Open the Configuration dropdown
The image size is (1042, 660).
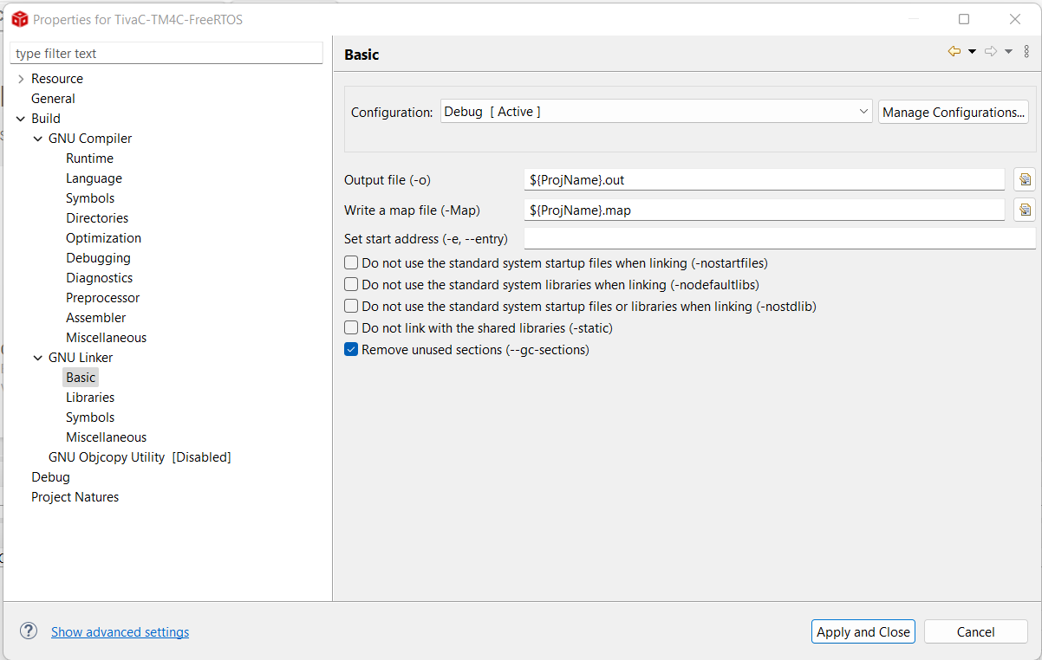click(656, 112)
